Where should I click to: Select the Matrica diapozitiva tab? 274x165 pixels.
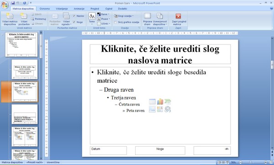tap(23, 9)
